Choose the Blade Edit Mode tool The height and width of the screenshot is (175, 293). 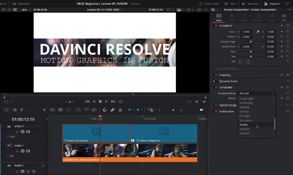tap(60, 110)
